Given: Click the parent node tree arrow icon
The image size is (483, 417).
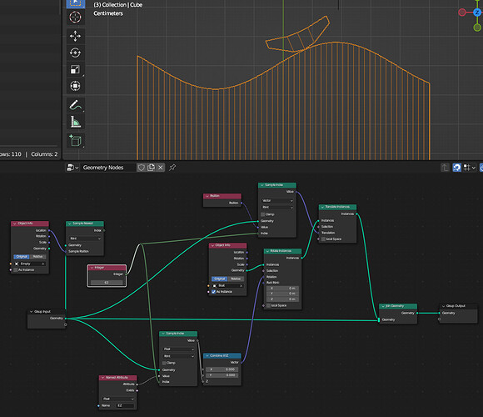Looking at the screenshot, I should 445,168.
